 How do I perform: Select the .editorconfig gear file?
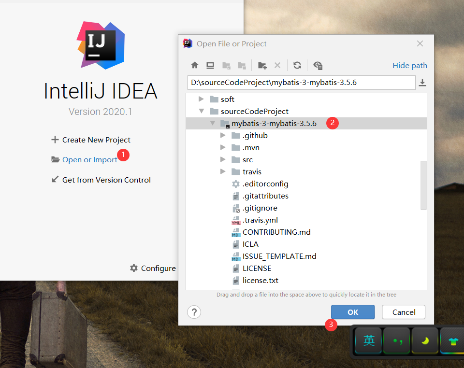[x=260, y=184]
